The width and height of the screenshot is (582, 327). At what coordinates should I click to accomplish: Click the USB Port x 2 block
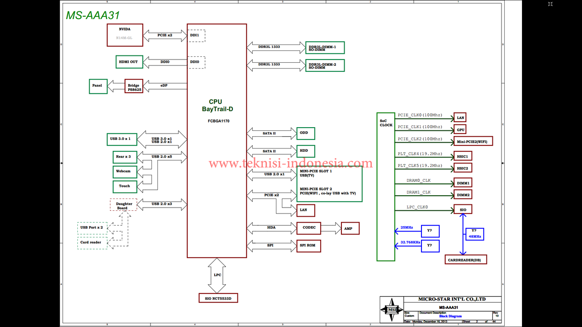click(92, 228)
